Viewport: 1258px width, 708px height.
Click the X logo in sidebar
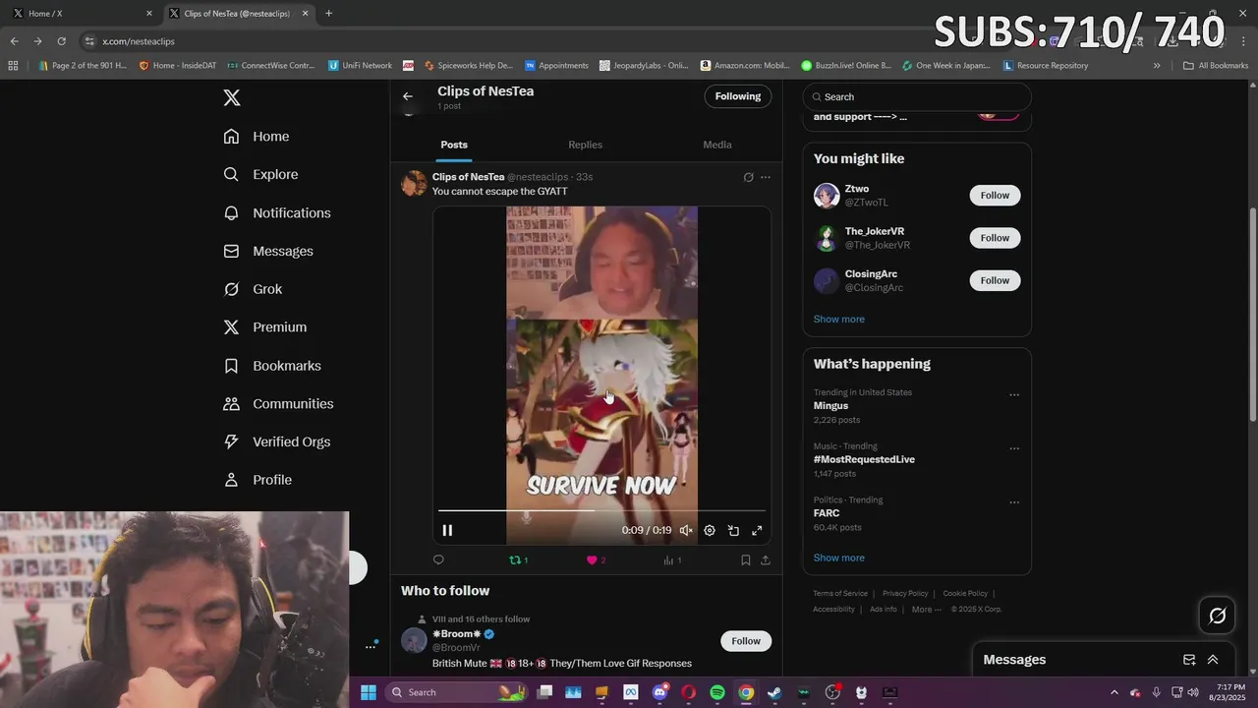(231, 97)
